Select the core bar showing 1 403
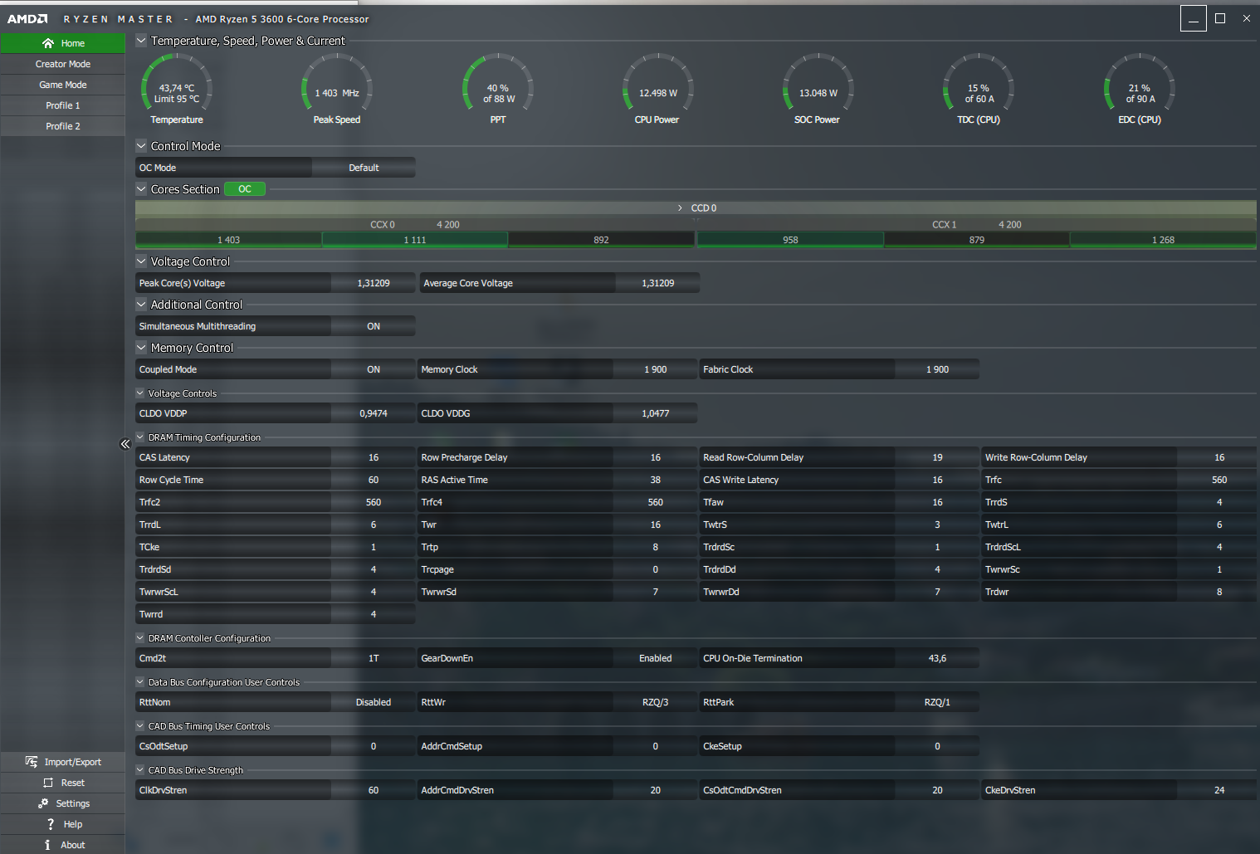 228,240
